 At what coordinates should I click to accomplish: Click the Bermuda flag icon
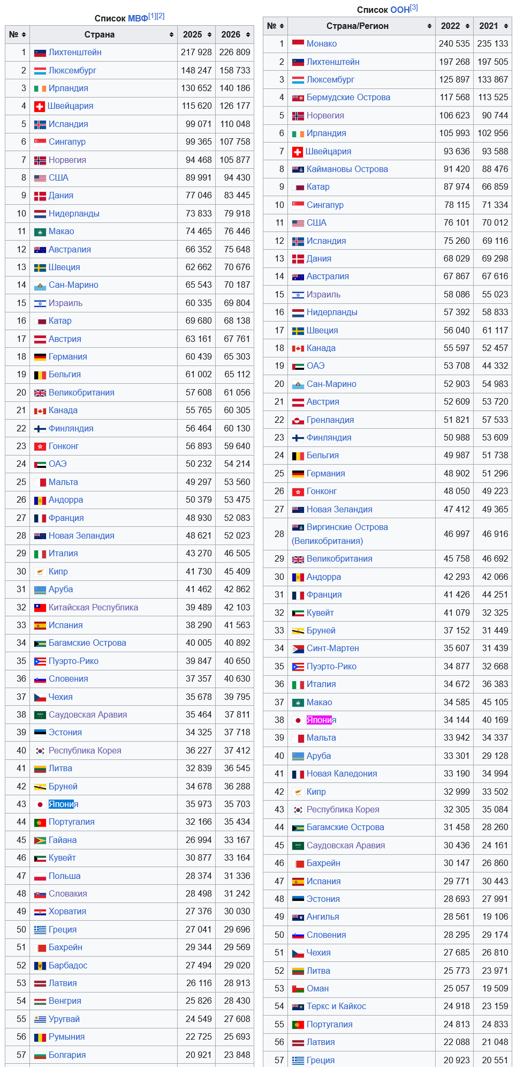pyautogui.click(x=298, y=98)
